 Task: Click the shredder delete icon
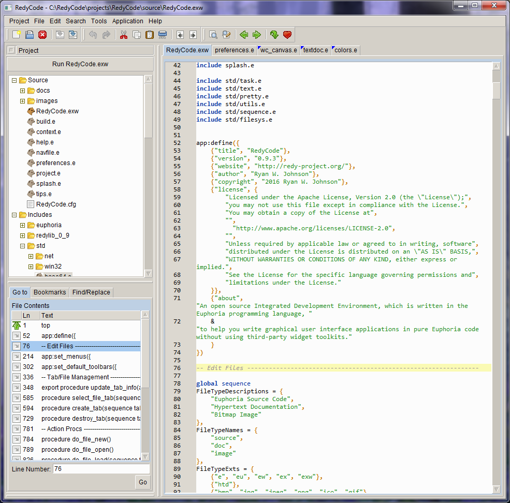pyautogui.click(x=163, y=35)
